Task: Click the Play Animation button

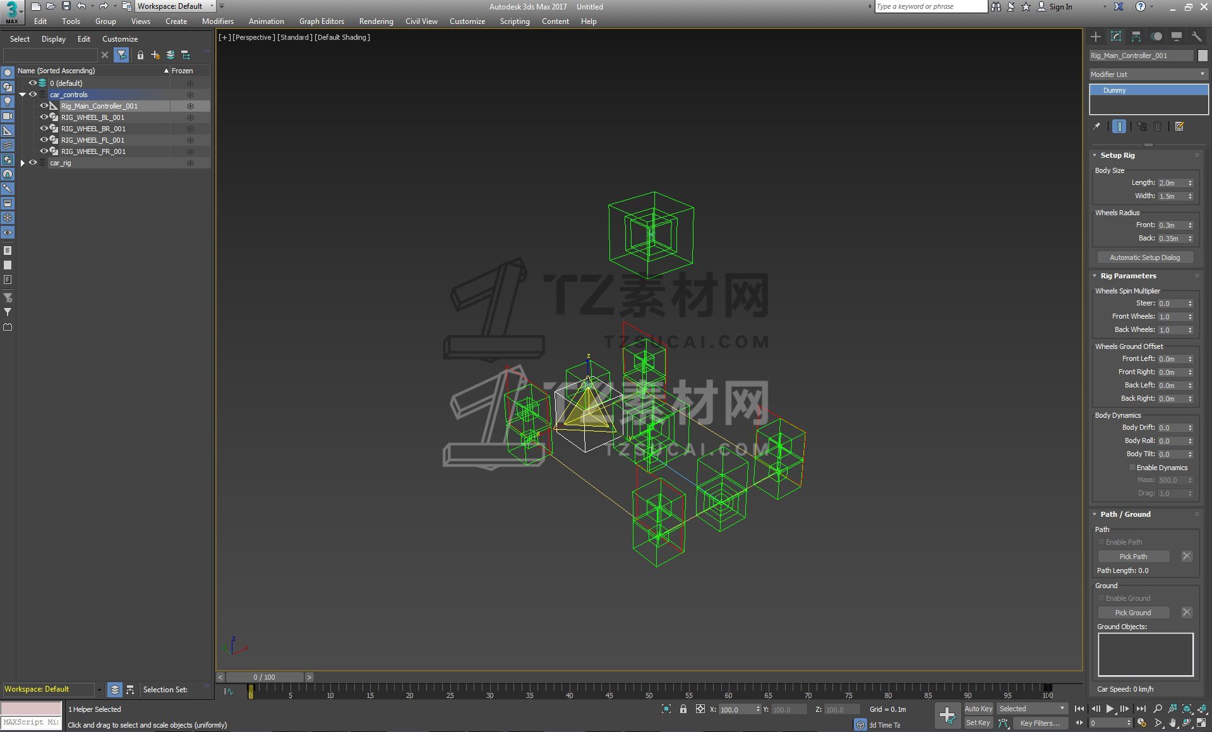Action: pos(1110,709)
